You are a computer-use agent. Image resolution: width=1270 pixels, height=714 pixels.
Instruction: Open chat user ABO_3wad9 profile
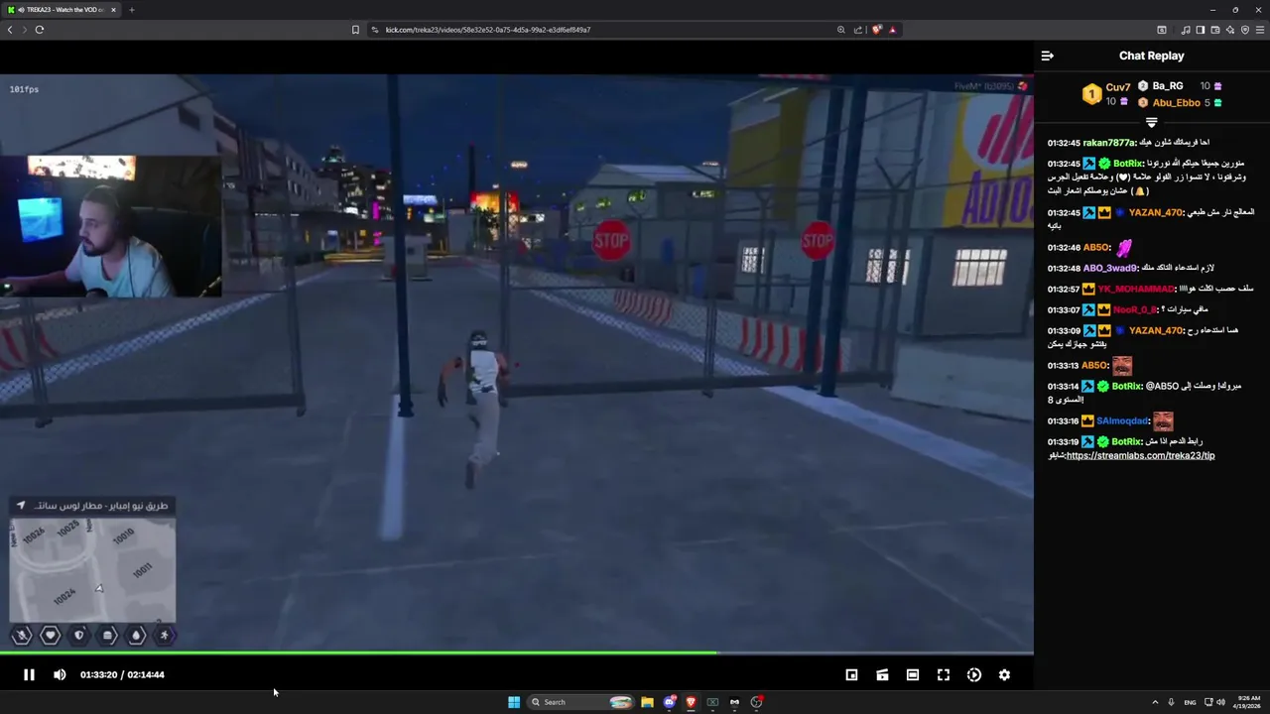tap(1109, 268)
